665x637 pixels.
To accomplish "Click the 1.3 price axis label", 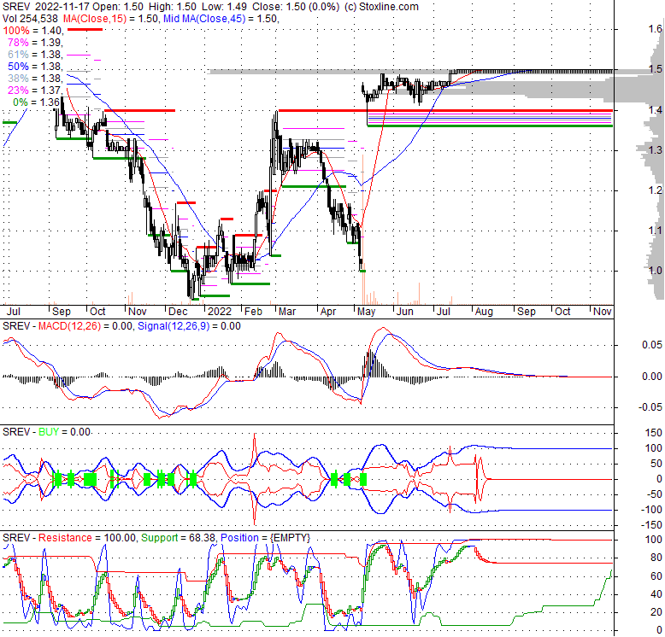I will pos(656,149).
